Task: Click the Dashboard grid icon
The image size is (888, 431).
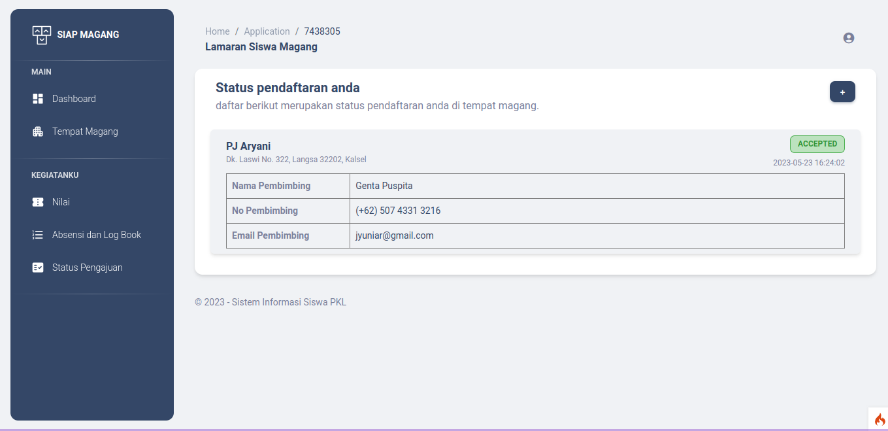Action: pos(38,99)
